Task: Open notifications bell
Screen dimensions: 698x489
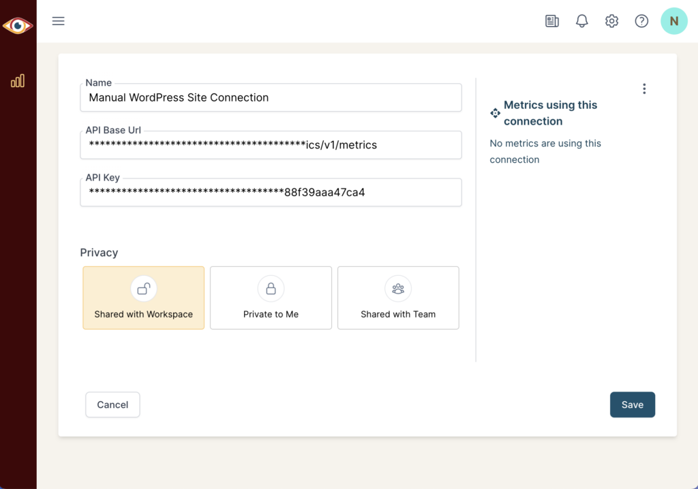Action: (x=581, y=21)
